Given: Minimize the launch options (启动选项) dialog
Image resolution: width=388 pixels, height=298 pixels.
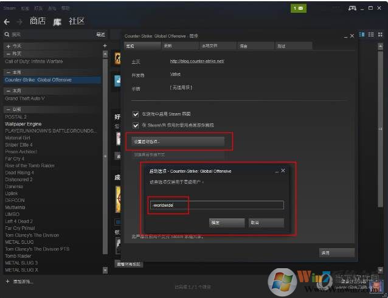Looking at the screenshot, I should [277, 171].
